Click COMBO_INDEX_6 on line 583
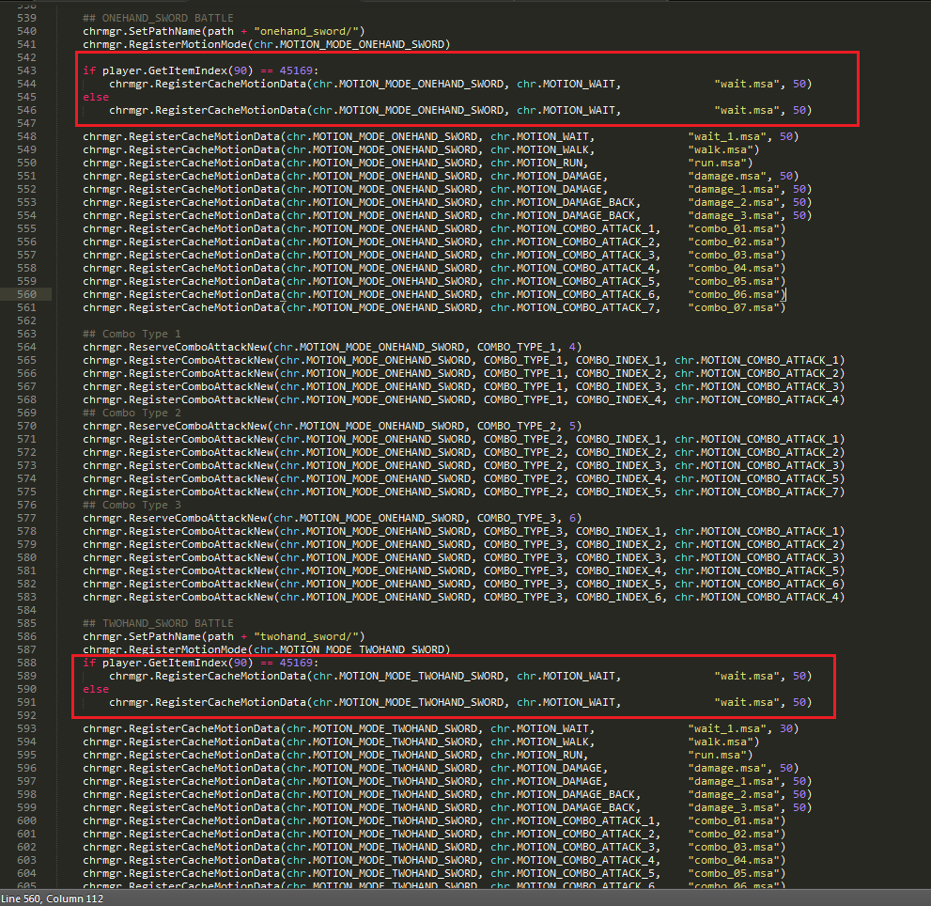 618,597
